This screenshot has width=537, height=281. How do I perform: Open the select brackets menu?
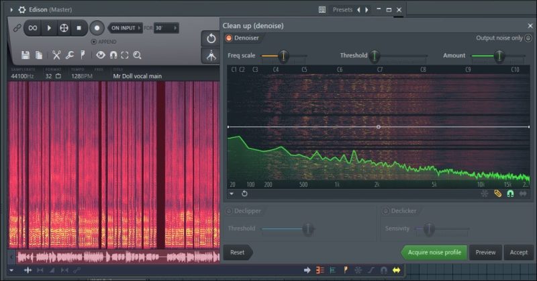click(x=125, y=55)
